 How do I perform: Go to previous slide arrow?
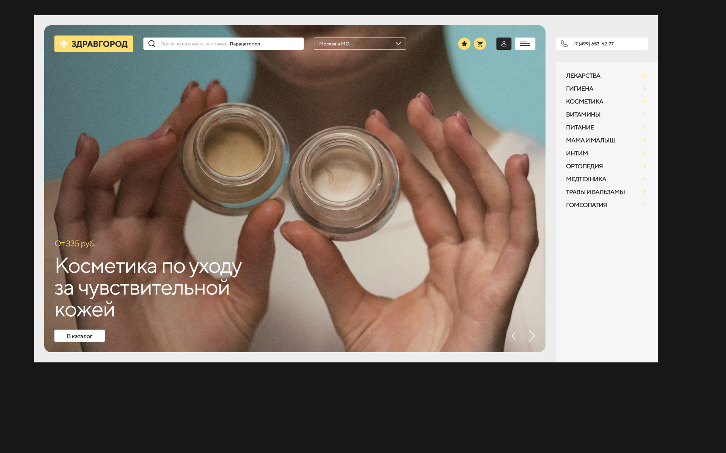513,336
